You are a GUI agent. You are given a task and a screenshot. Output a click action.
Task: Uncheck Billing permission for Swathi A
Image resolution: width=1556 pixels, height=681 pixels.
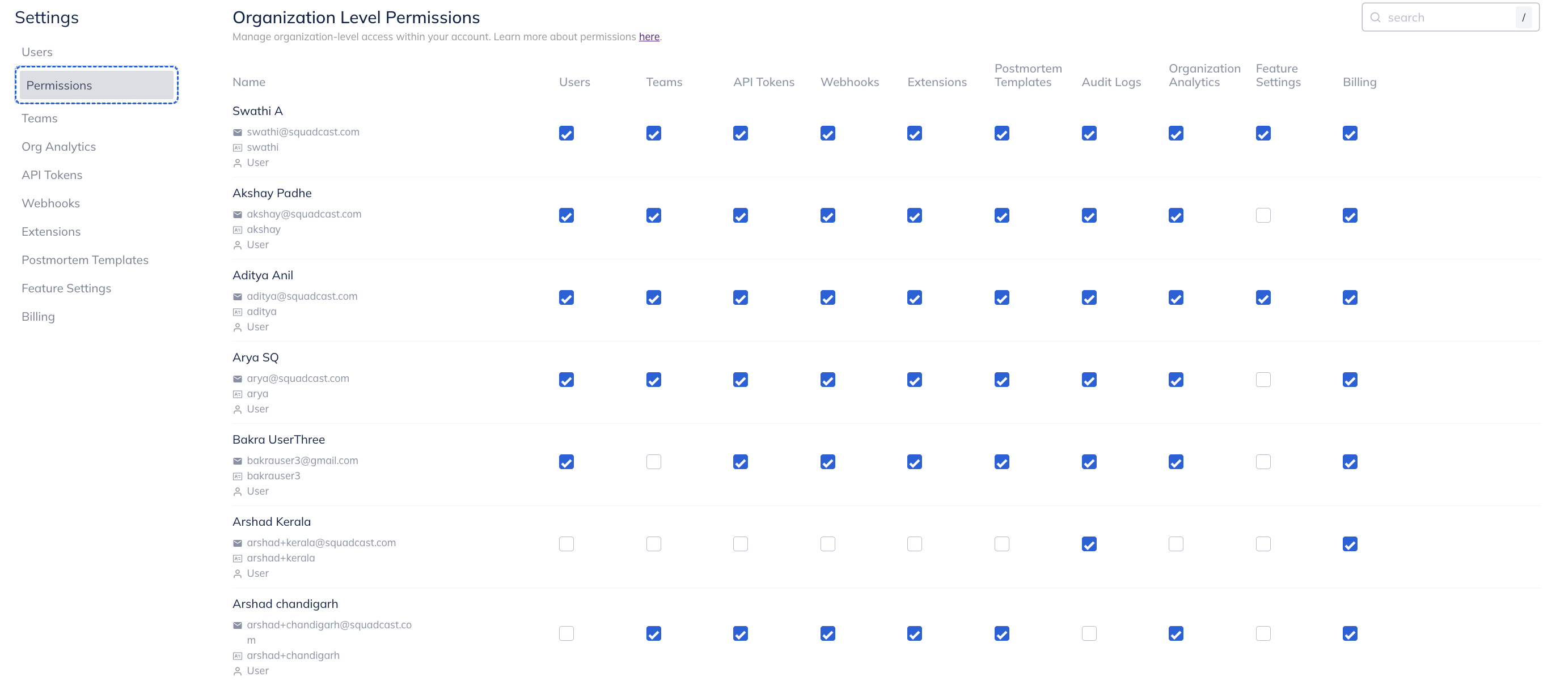tap(1350, 133)
